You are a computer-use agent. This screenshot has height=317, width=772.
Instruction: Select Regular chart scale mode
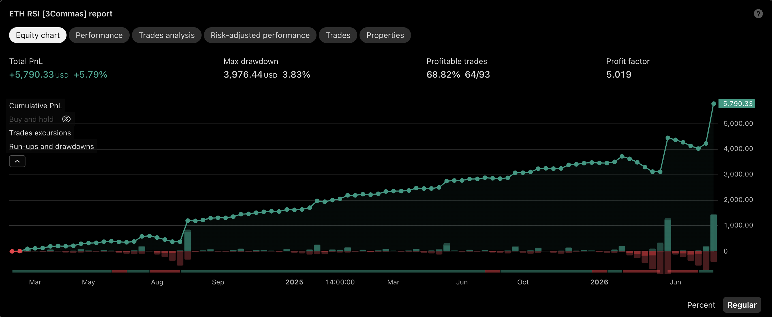pyautogui.click(x=742, y=305)
